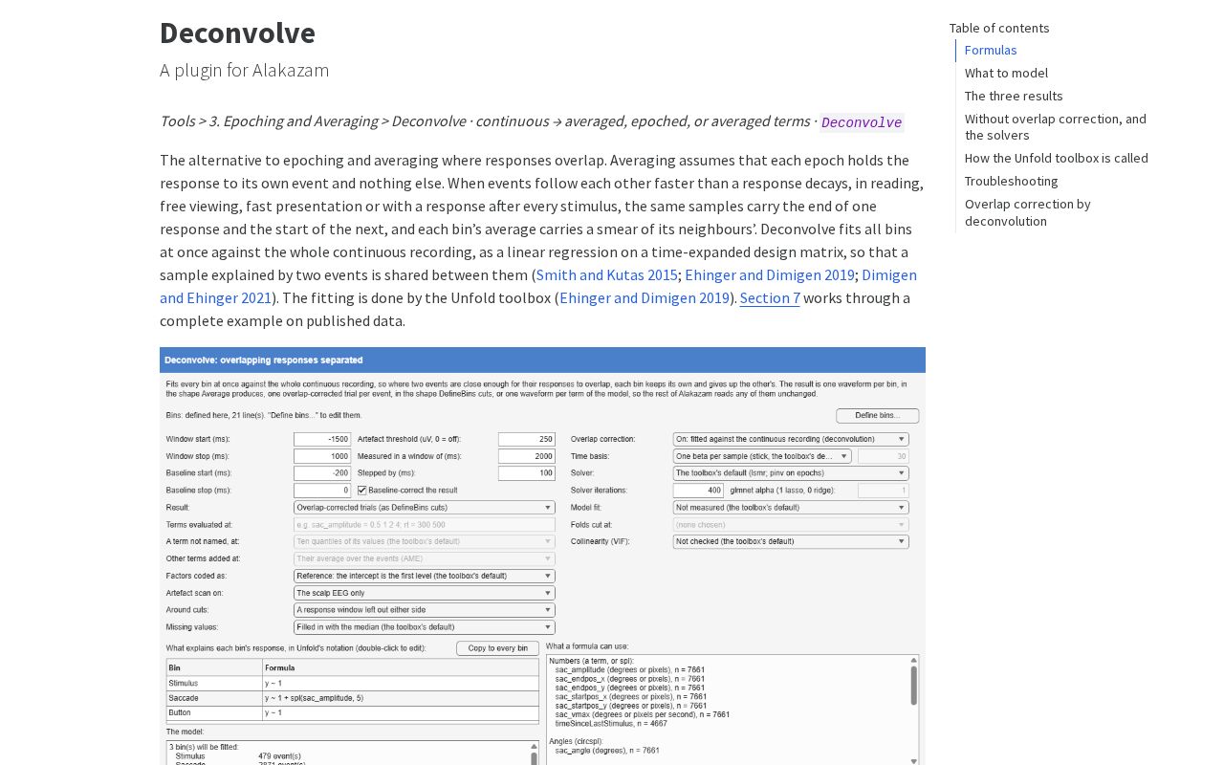Click the Define bins... button
Image resolution: width=1224 pixels, height=765 pixels.
[878, 416]
